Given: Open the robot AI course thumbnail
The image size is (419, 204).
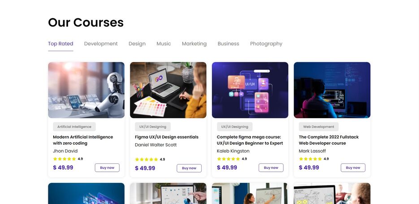Looking at the screenshot, I should click(x=86, y=90).
